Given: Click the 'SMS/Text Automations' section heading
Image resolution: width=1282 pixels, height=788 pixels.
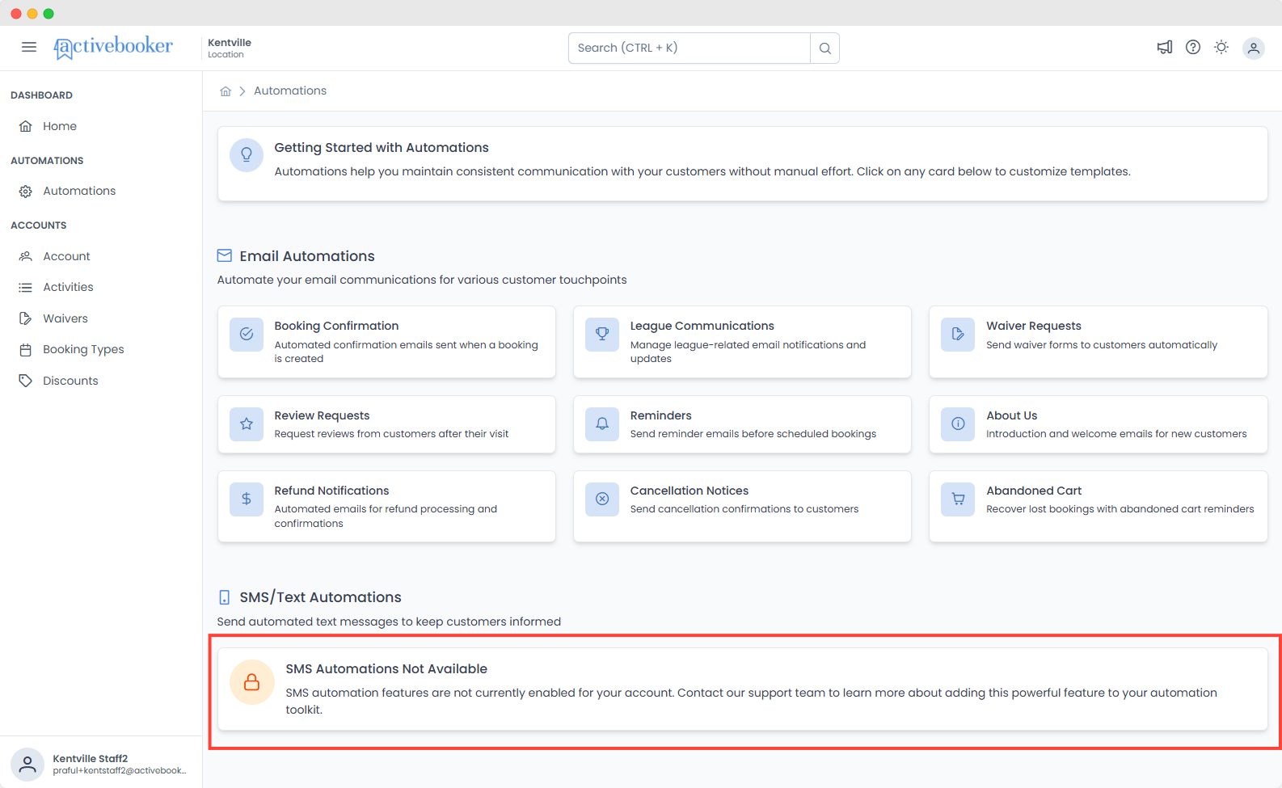Looking at the screenshot, I should tap(320, 597).
